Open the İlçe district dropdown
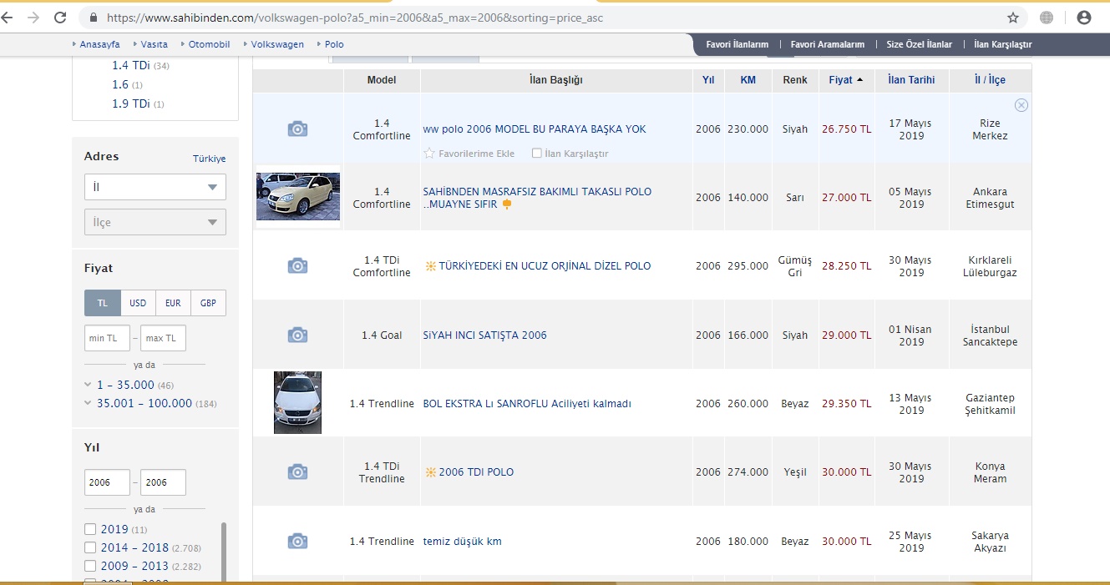 pyautogui.click(x=155, y=222)
